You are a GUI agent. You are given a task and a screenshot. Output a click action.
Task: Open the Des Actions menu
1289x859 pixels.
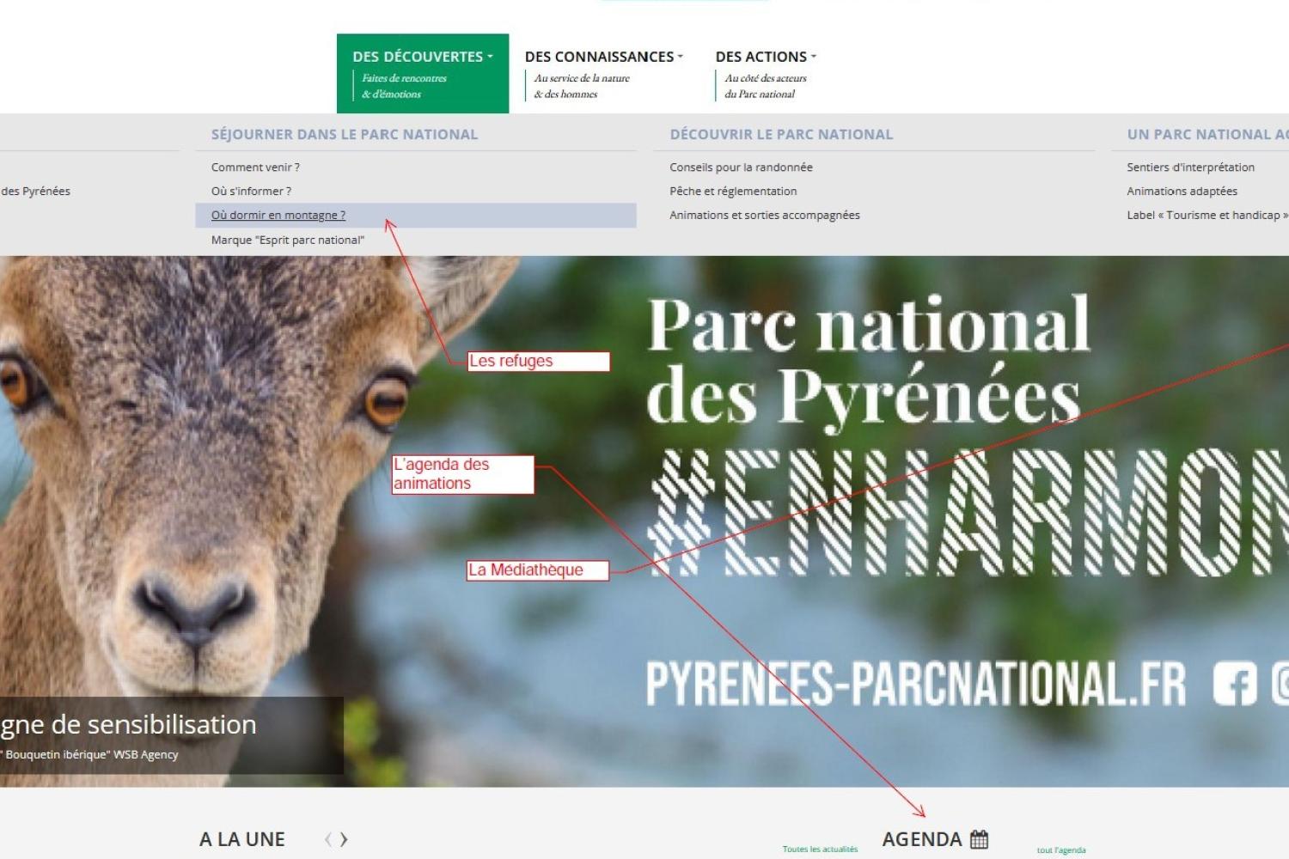pyautogui.click(x=766, y=74)
